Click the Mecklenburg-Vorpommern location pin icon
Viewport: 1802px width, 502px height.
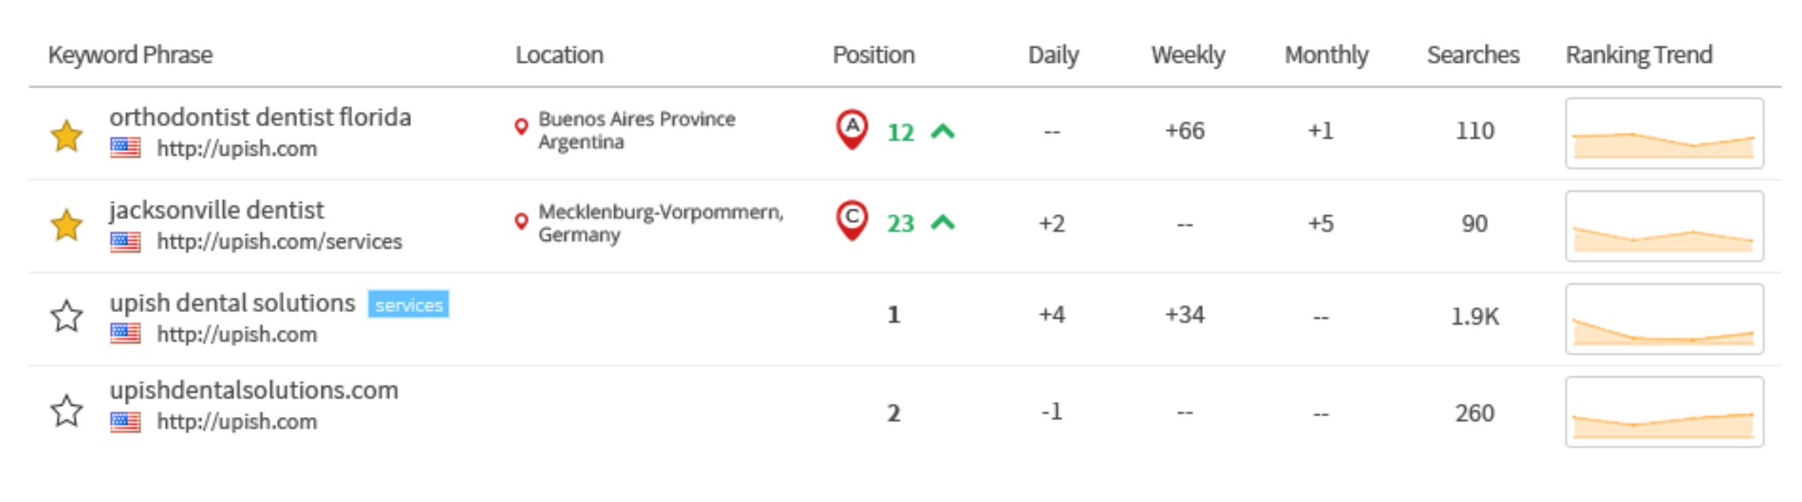(x=521, y=221)
